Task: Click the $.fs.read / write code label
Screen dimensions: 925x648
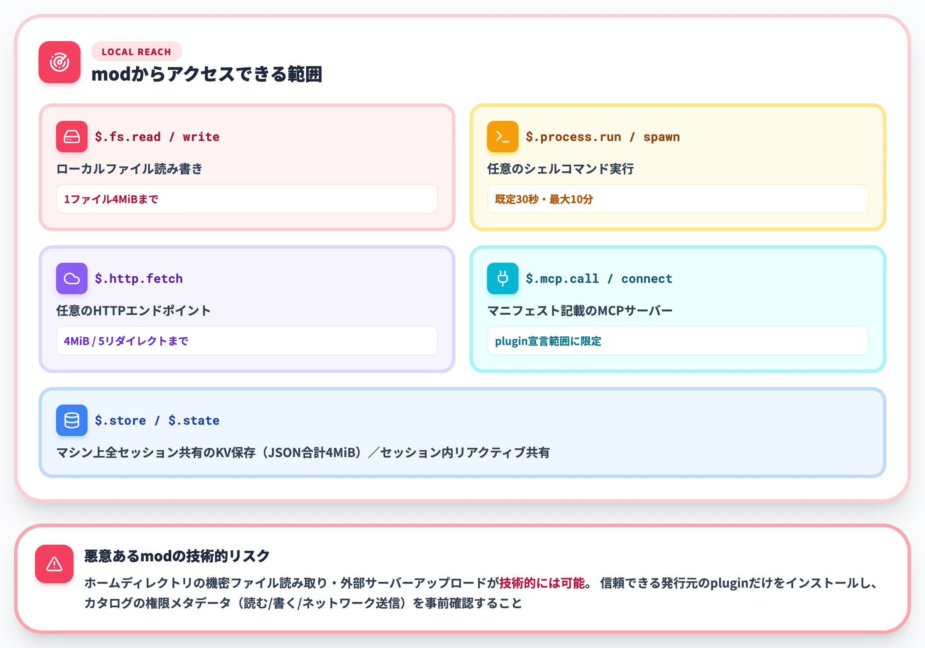Action: (x=157, y=137)
